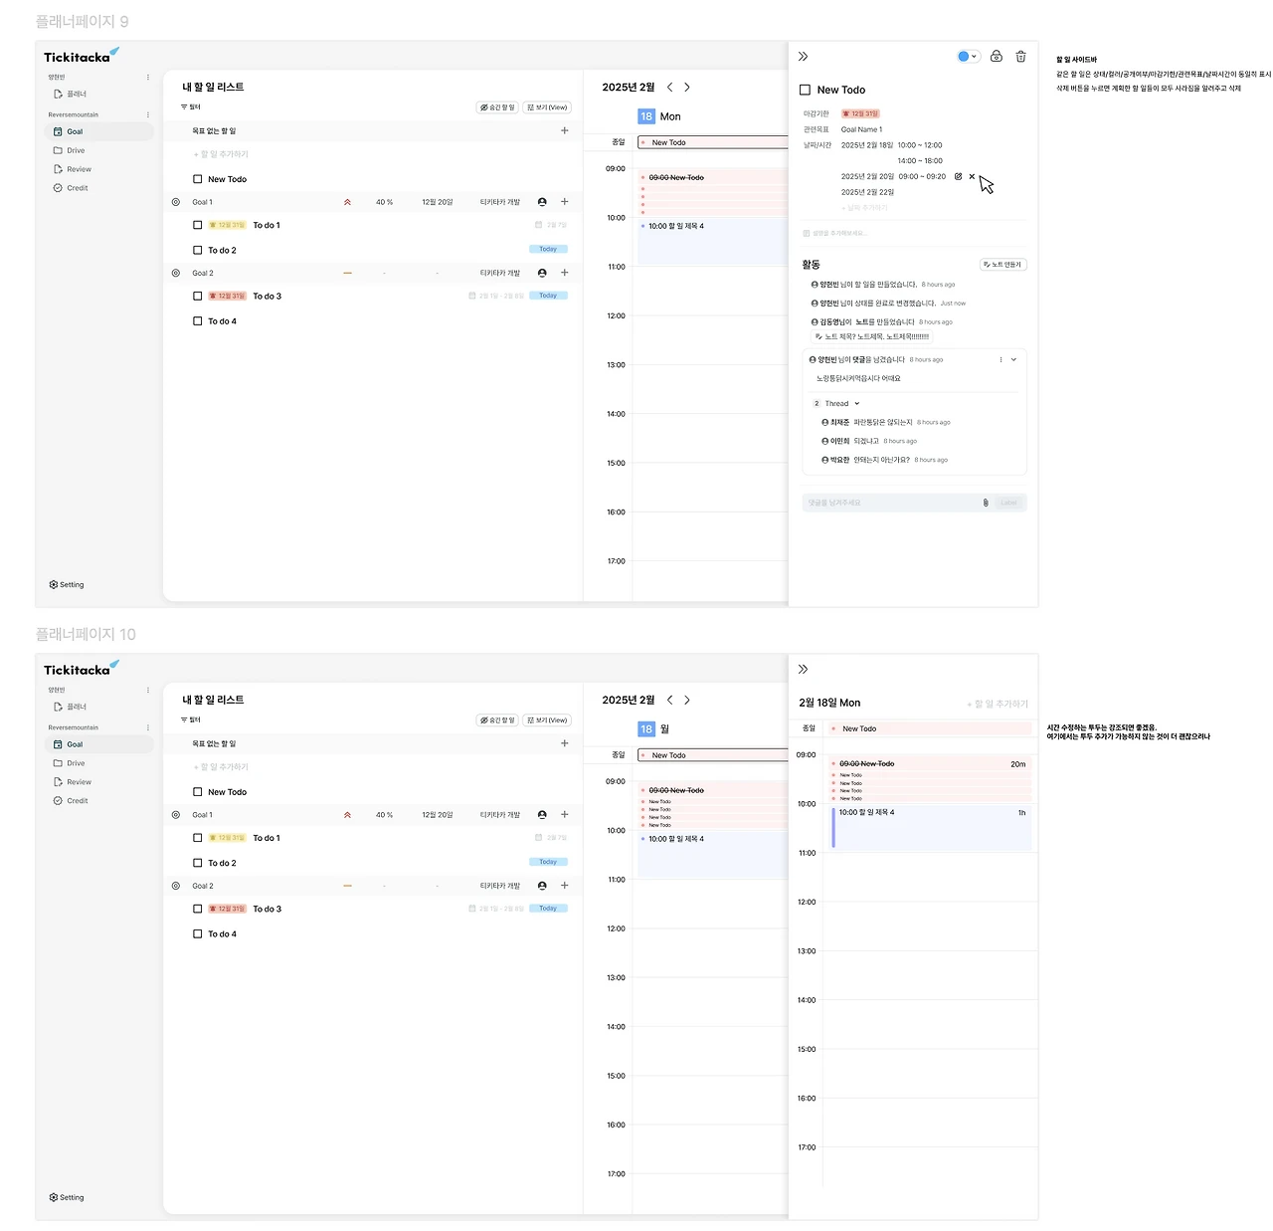This screenshot has width=1273, height=1231.
Task: Click 할 일 추가하기 in the 2월 18일 Mon panel
Action: [x=998, y=705]
